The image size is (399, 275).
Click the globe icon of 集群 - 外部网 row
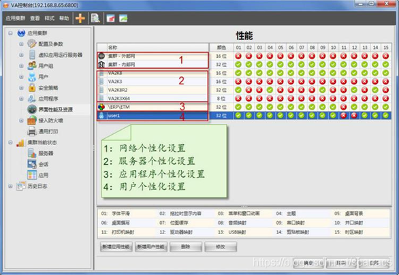[x=101, y=56]
